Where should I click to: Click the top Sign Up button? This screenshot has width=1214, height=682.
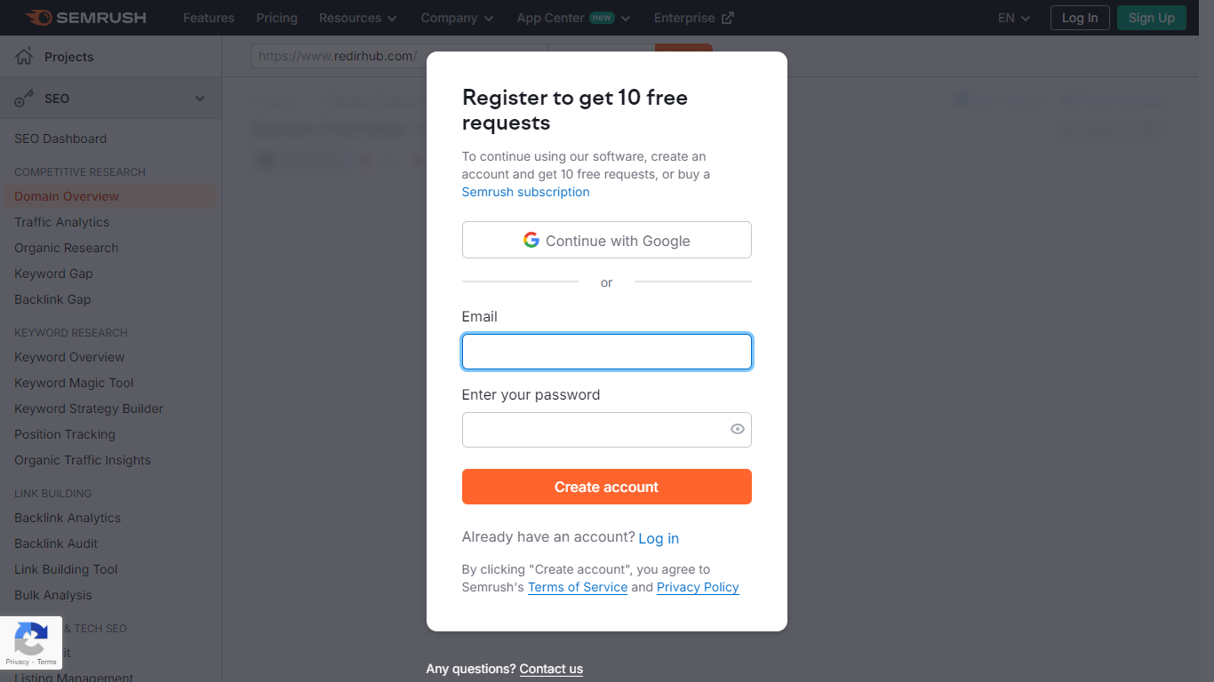click(x=1151, y=18)
